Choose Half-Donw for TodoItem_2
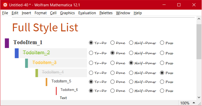 131,53
